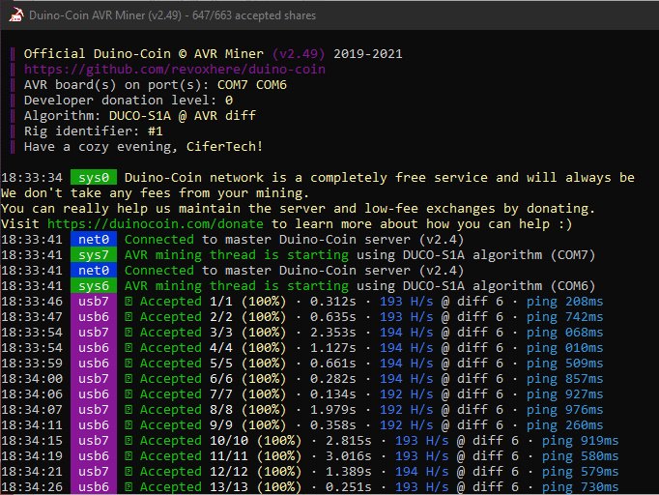Click "Accepted 7/7 (100%)" text
This screenshot has width=659, height=495.
point(213,394)
